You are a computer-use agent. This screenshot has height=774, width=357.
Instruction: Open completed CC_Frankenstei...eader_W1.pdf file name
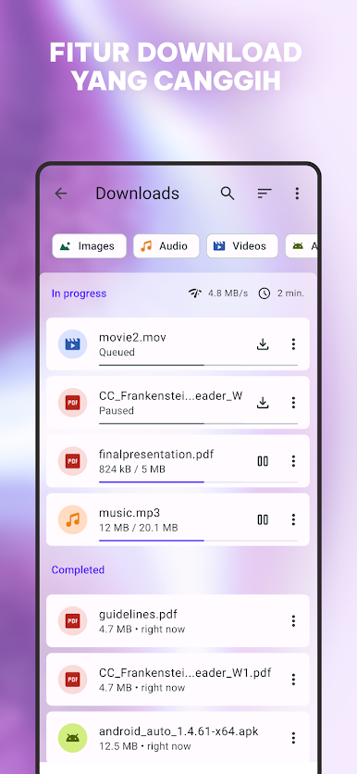[x=185, y=673]
